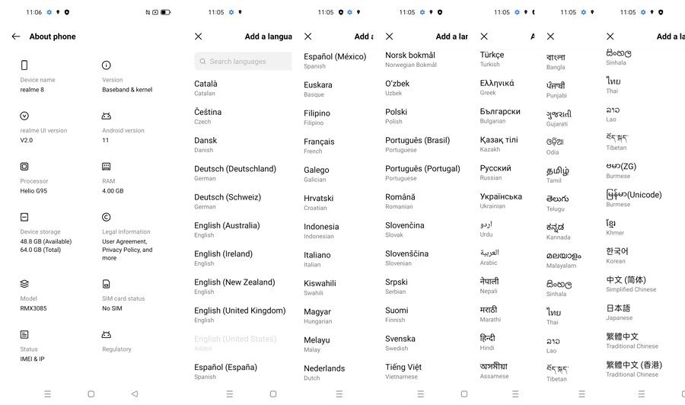Select Deutsch (Schweiz) language
This screenshot has height=405, width=685.
228,201
